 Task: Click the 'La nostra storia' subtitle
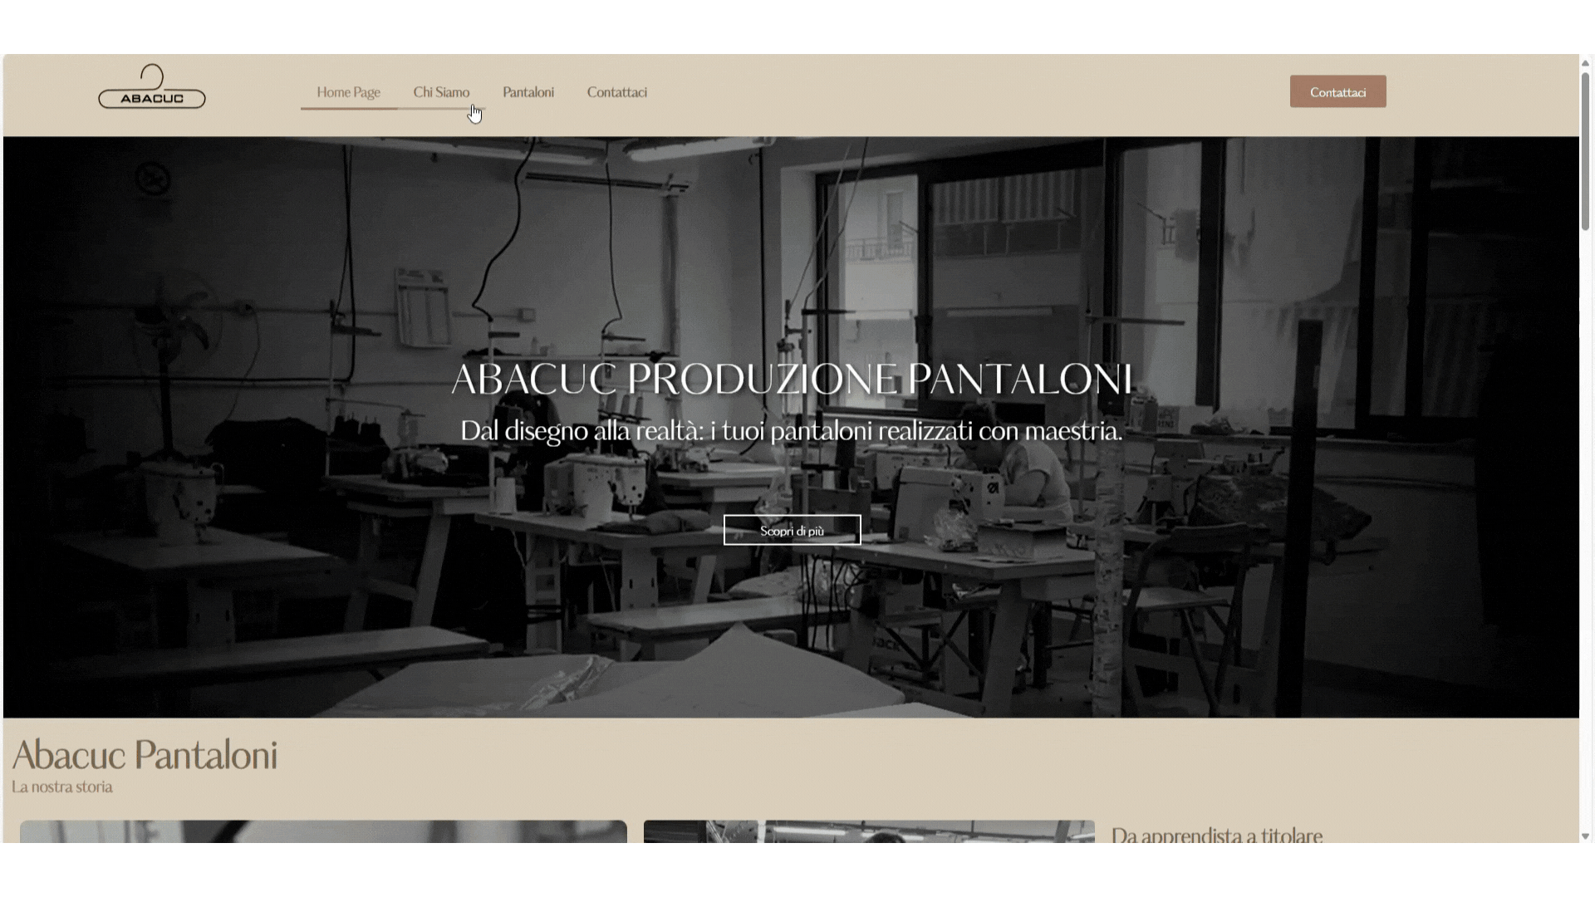pyautogui.click(x=62, y=787)
